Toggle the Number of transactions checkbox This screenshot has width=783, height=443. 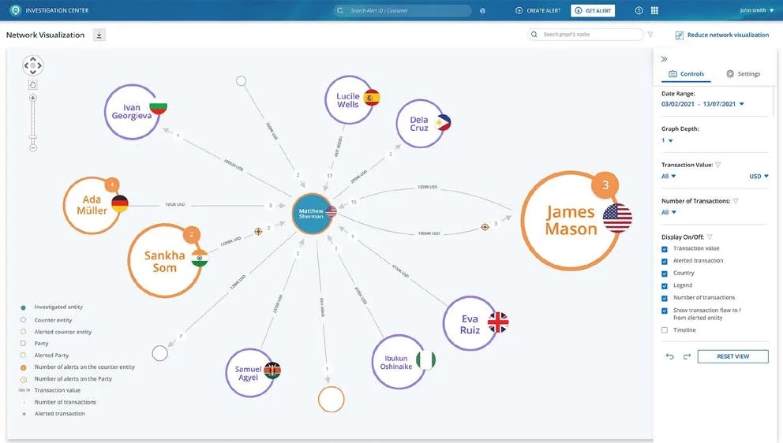click(x=664, y=298)
